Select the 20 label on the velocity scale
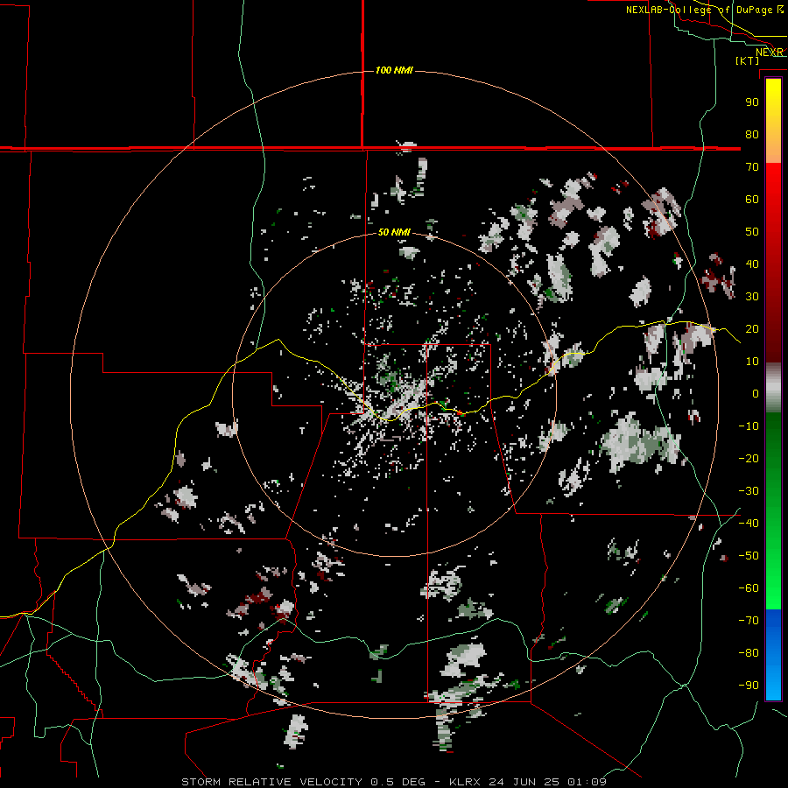The height and width of the screenshot is (788, 788). pyautogui.click(x=752, y=328)
